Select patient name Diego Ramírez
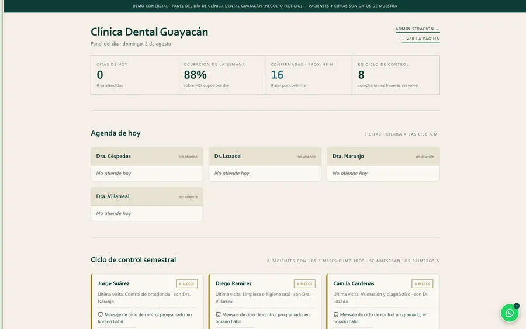526x329 pixels. click(233, 283)
